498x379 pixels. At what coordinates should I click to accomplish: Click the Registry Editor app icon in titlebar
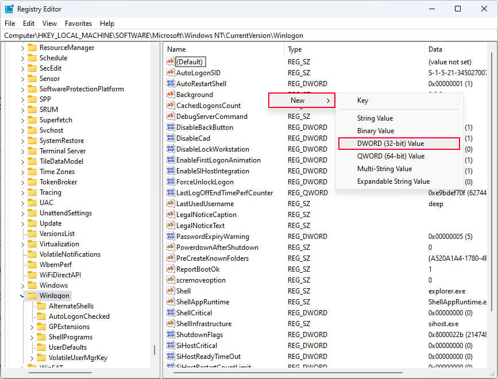(9, 9)
